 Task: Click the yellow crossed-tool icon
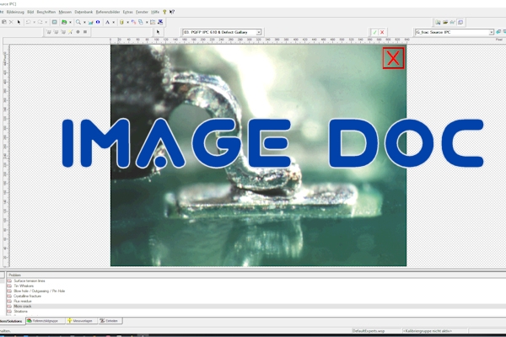pos(70,32)
